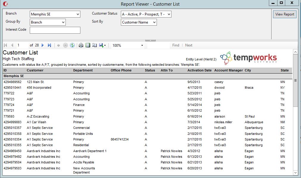Image resolution: width=301 pixels, height=178 pixels.
Task: Click the refresh report icon
Action: coord(72,45)
